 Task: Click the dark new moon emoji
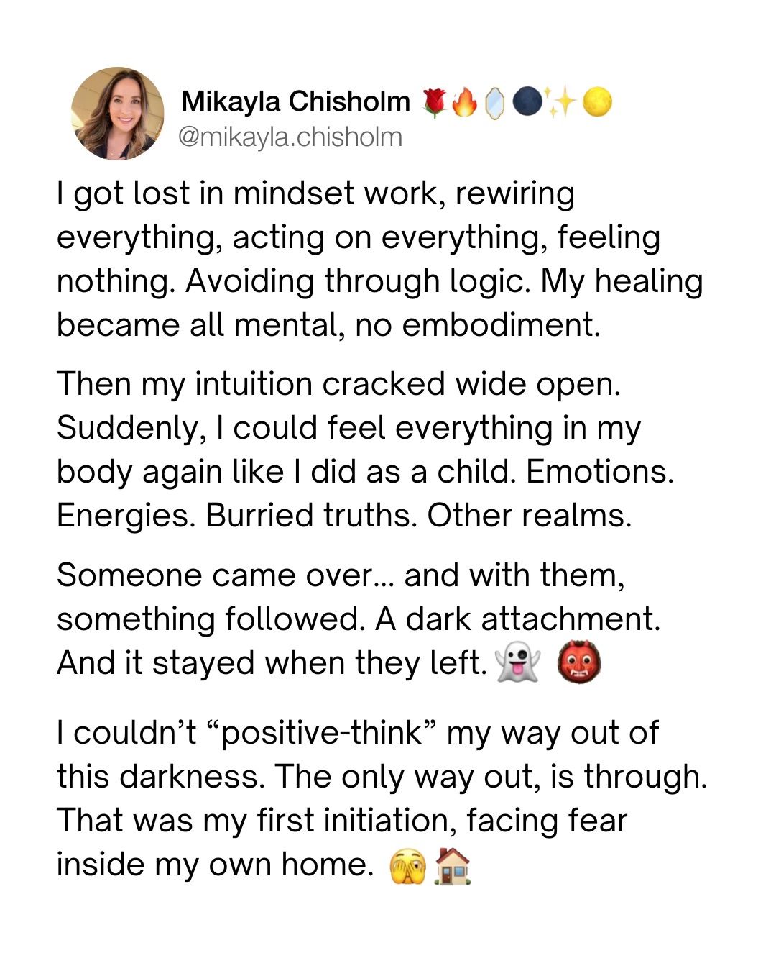[x=528, y=102]
